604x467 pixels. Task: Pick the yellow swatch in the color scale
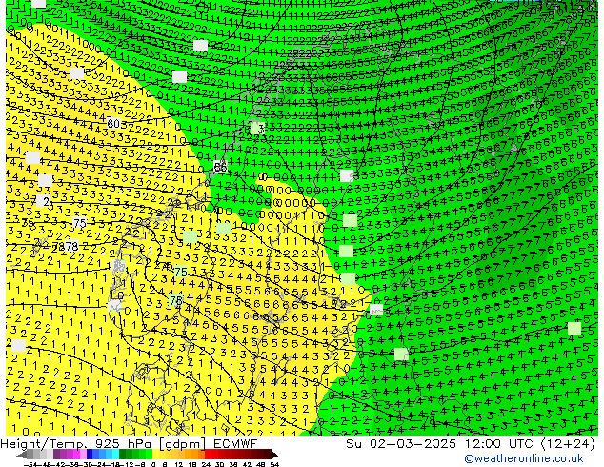[155, 454]
